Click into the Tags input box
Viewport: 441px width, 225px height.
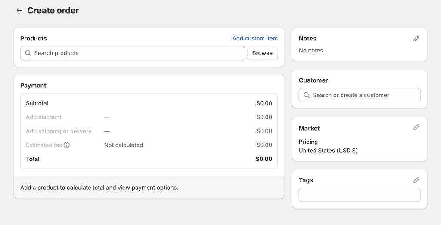pos(360,195)
